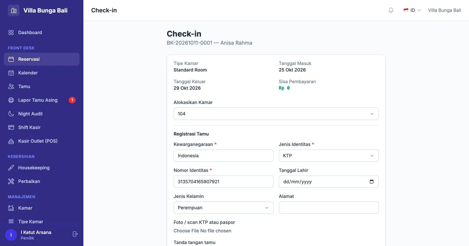The height and width of the screenshot is (246, 469).
Task: Open Perbaikan menu item
Action: [42, 181]
